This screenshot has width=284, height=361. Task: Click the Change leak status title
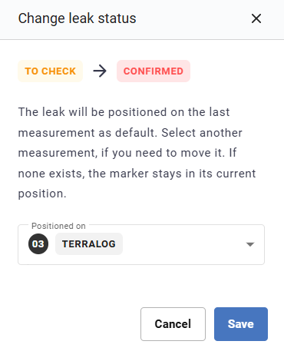click(x=77, y=18)
